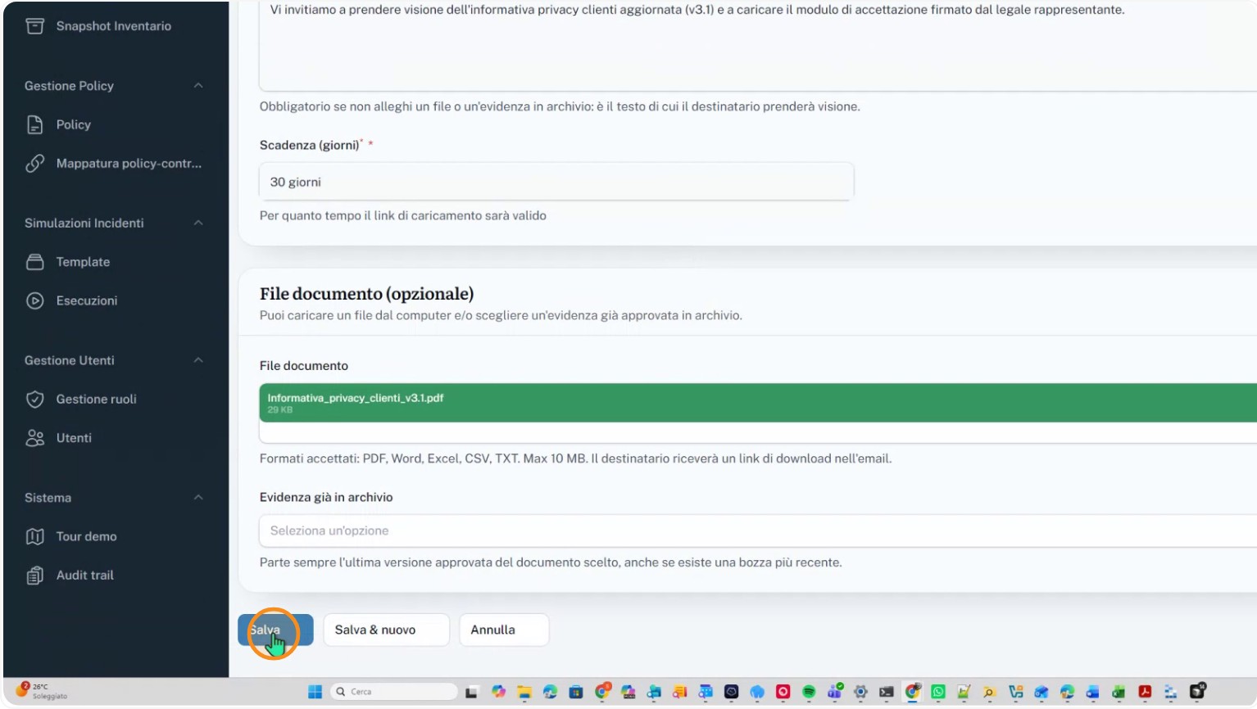Screen dimensions: 1257x709
Task: Collapse the Gestione Utenti section
Action: click(198, 360)
